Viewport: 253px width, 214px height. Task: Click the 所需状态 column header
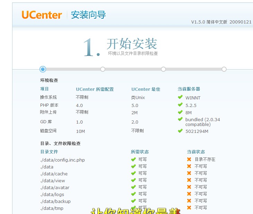tap(140, 152)
